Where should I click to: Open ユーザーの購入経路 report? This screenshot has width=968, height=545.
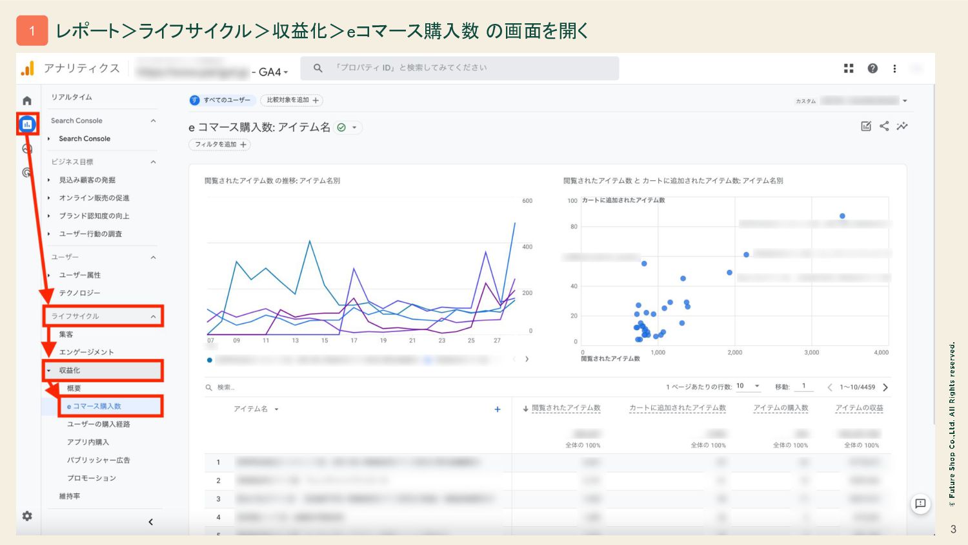pyautogui.click(x=99, y=424)
